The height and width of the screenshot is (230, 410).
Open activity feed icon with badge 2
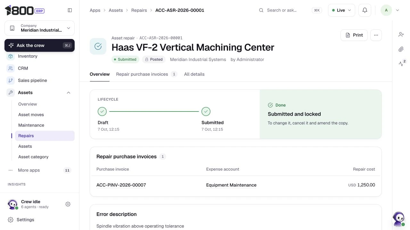tap(402, 63)
